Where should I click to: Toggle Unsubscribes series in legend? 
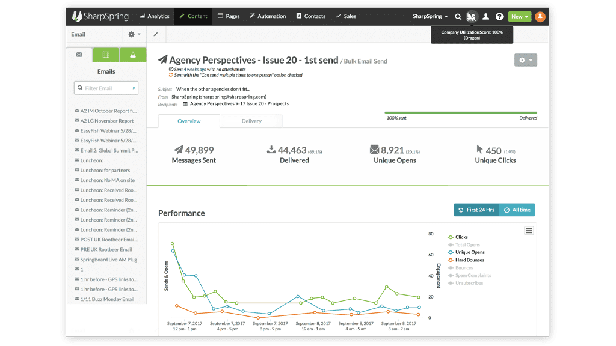click(465, 283)
